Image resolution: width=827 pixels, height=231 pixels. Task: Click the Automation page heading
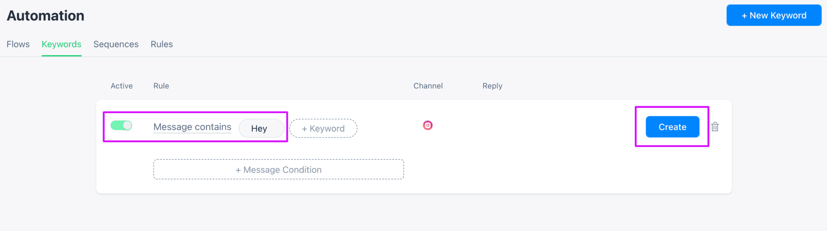[46, 16]
